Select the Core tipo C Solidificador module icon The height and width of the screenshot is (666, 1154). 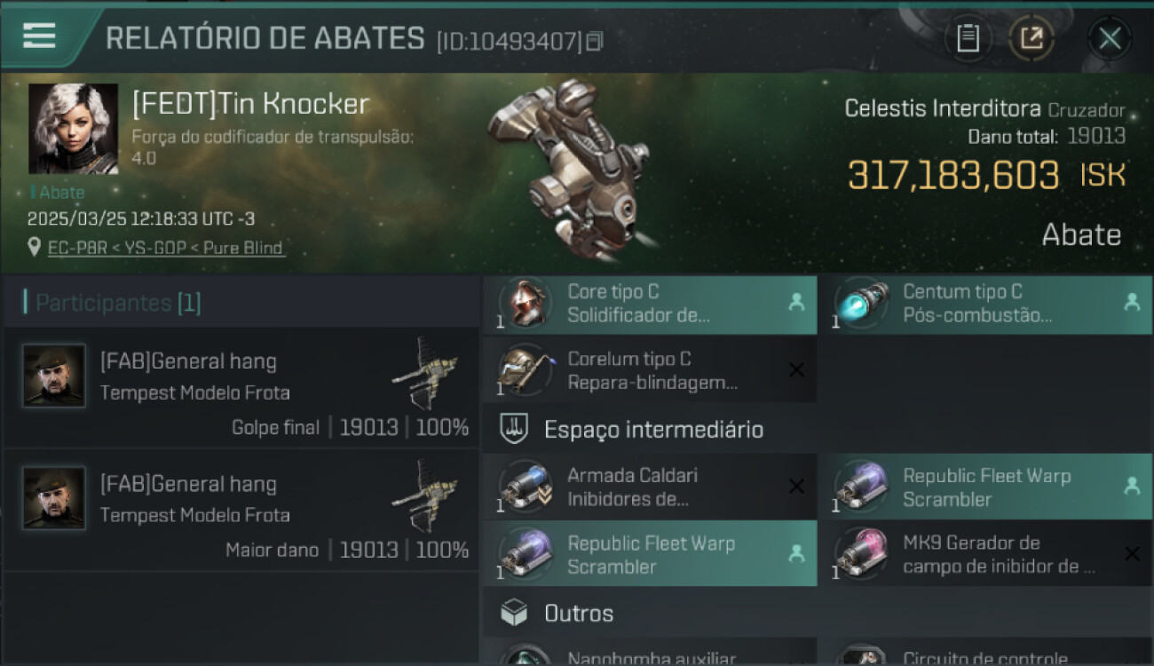(526, 303)
